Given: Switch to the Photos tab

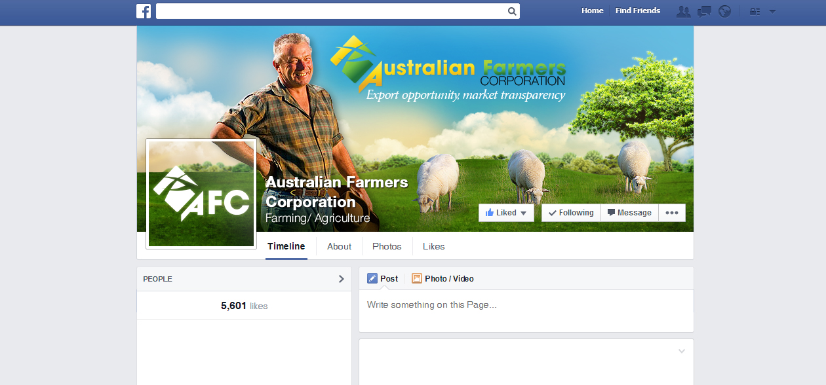Looking at the screenshot, I should point(387,246).
